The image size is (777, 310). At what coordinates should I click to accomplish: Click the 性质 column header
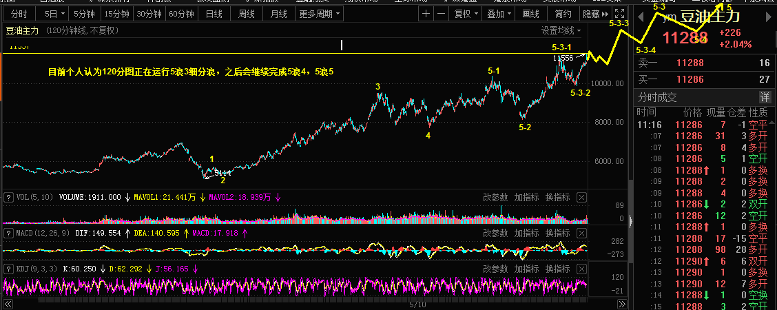point(758,113)
